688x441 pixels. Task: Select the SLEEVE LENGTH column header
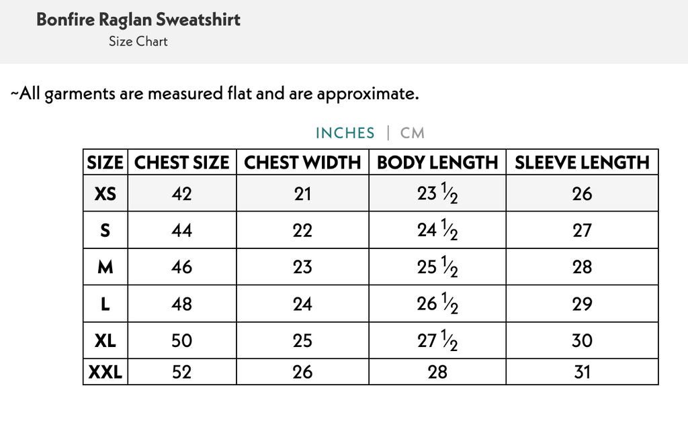pyautogui.click(x=582, y=162)
